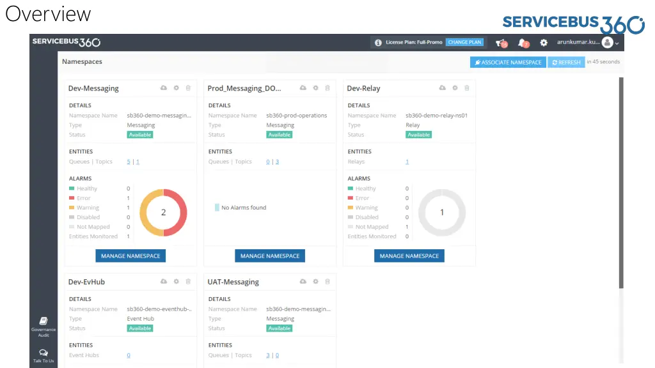Click Prod_Messaging_DO... card title

point(244,88)
